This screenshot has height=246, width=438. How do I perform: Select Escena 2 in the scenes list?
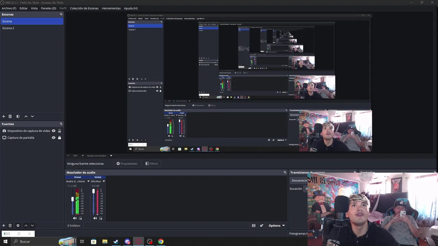point(32,28)
